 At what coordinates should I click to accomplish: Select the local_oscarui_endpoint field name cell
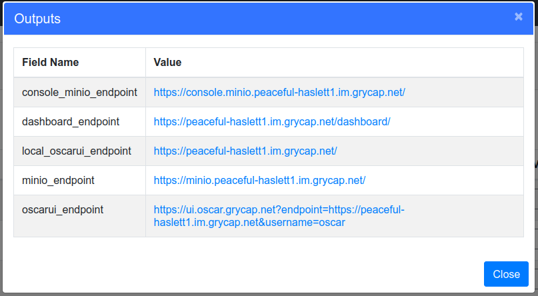(x=77, y=151)
